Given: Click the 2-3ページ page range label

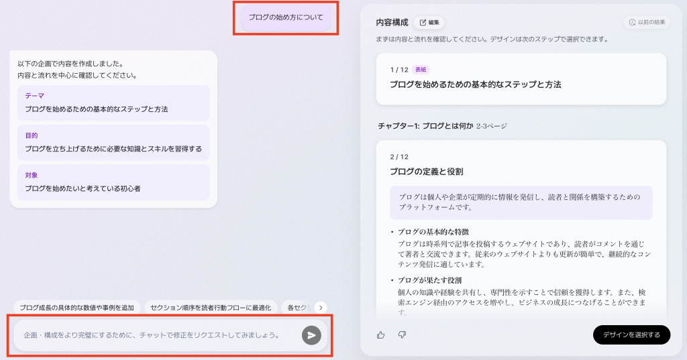Looking at the screenshot, I should pos(492,126).
